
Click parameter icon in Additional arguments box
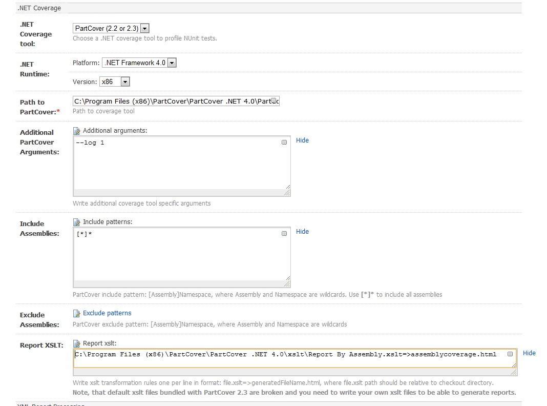tap(284, 142)
